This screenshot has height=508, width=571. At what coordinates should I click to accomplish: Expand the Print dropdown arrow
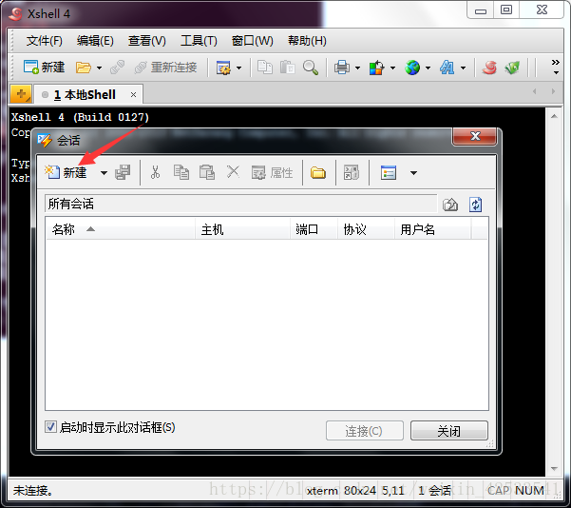pos(357,68)
